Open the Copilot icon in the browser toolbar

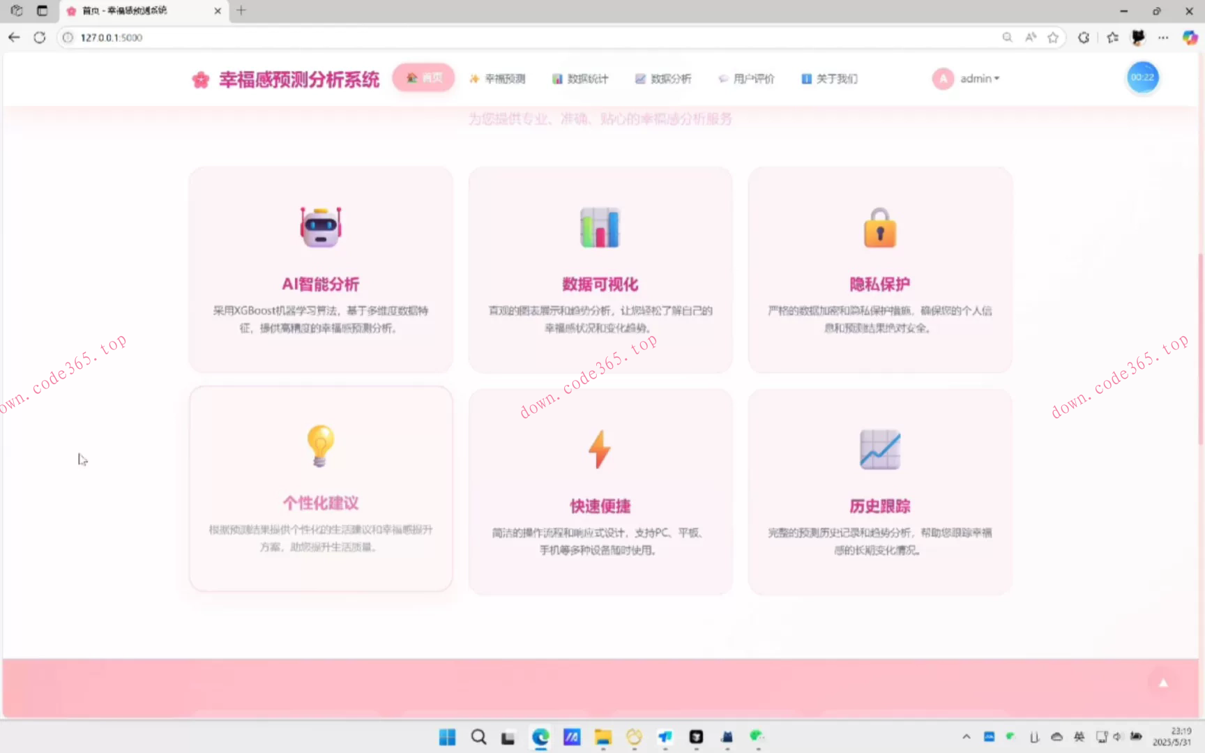(x=1190, y=38)
